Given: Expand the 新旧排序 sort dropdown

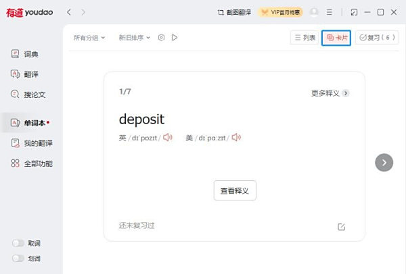Looking at the screenshot, I should click(135, 38).
